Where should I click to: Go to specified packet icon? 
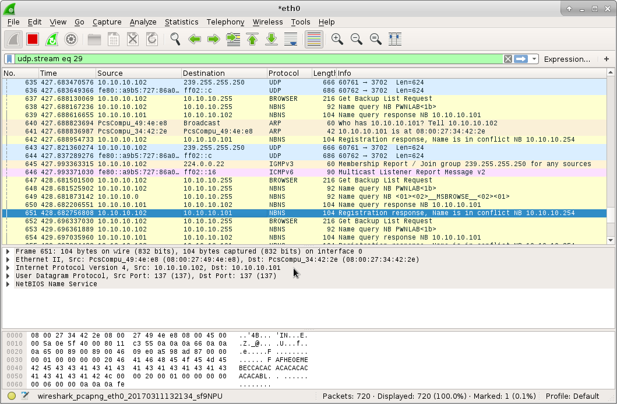[x=233, y=40]
